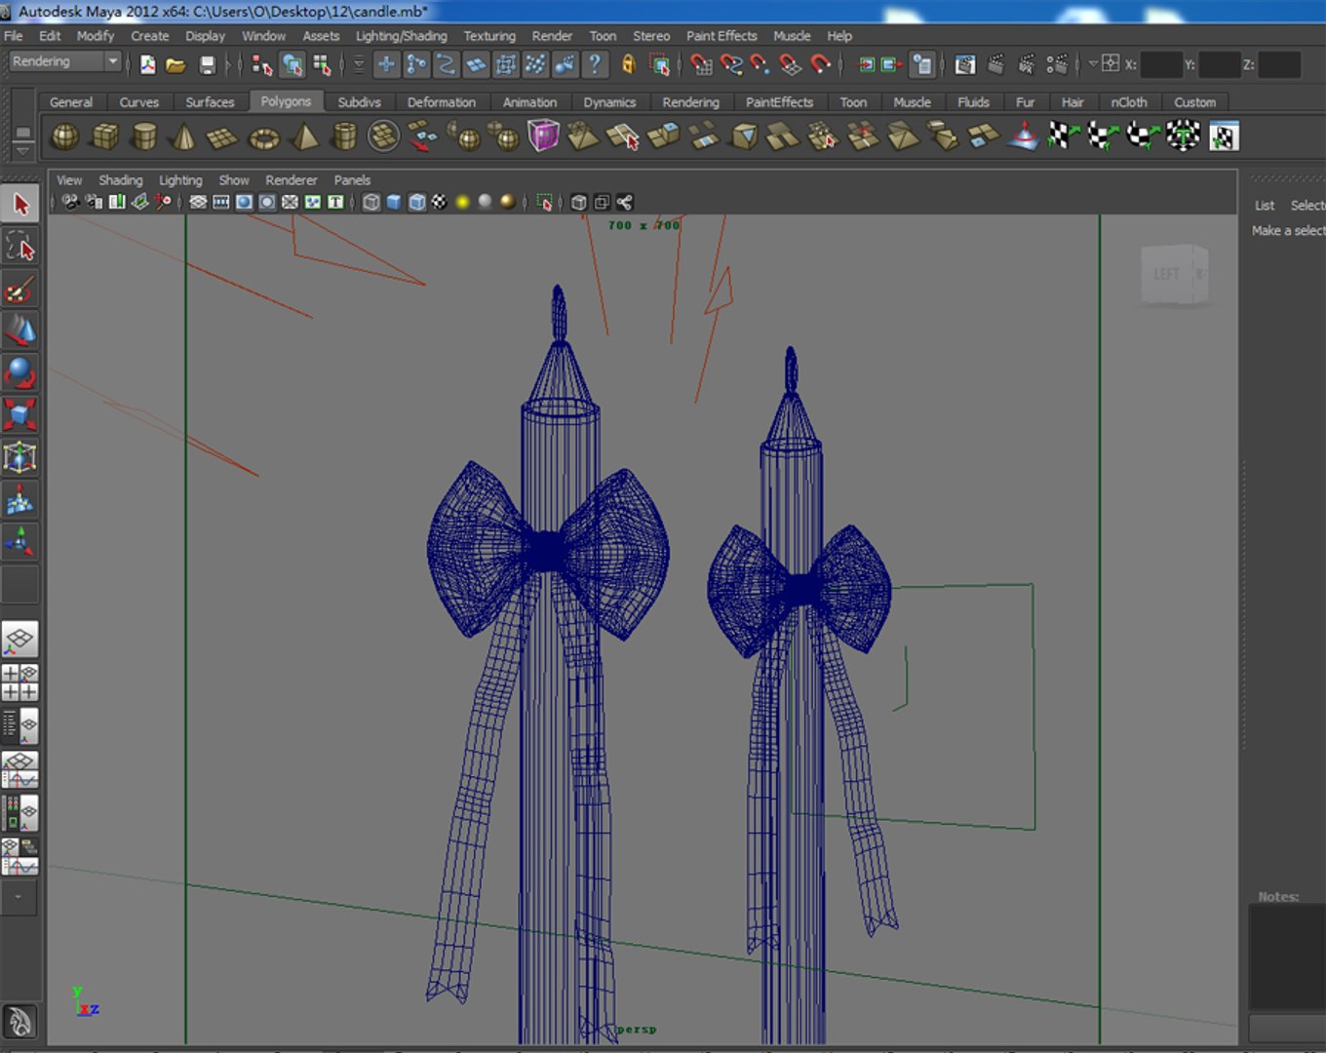Toggle snap to grids magnet
This screenshot has width=1326, height=1053.
click(701, 65)
